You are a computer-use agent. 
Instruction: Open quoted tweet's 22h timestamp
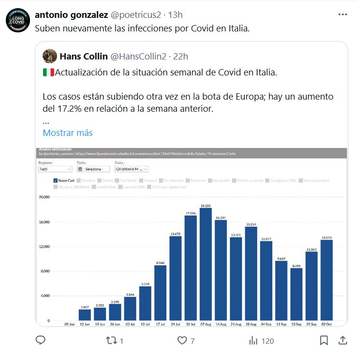tap(180, 57)
